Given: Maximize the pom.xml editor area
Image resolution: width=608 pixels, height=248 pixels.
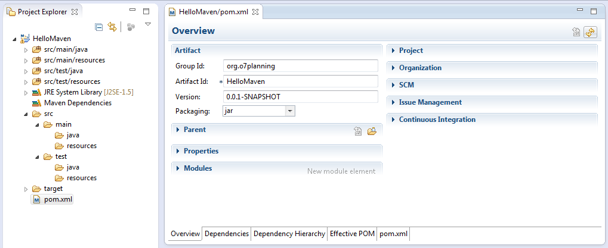Looking at the screenshot, I should coord(594,11).
